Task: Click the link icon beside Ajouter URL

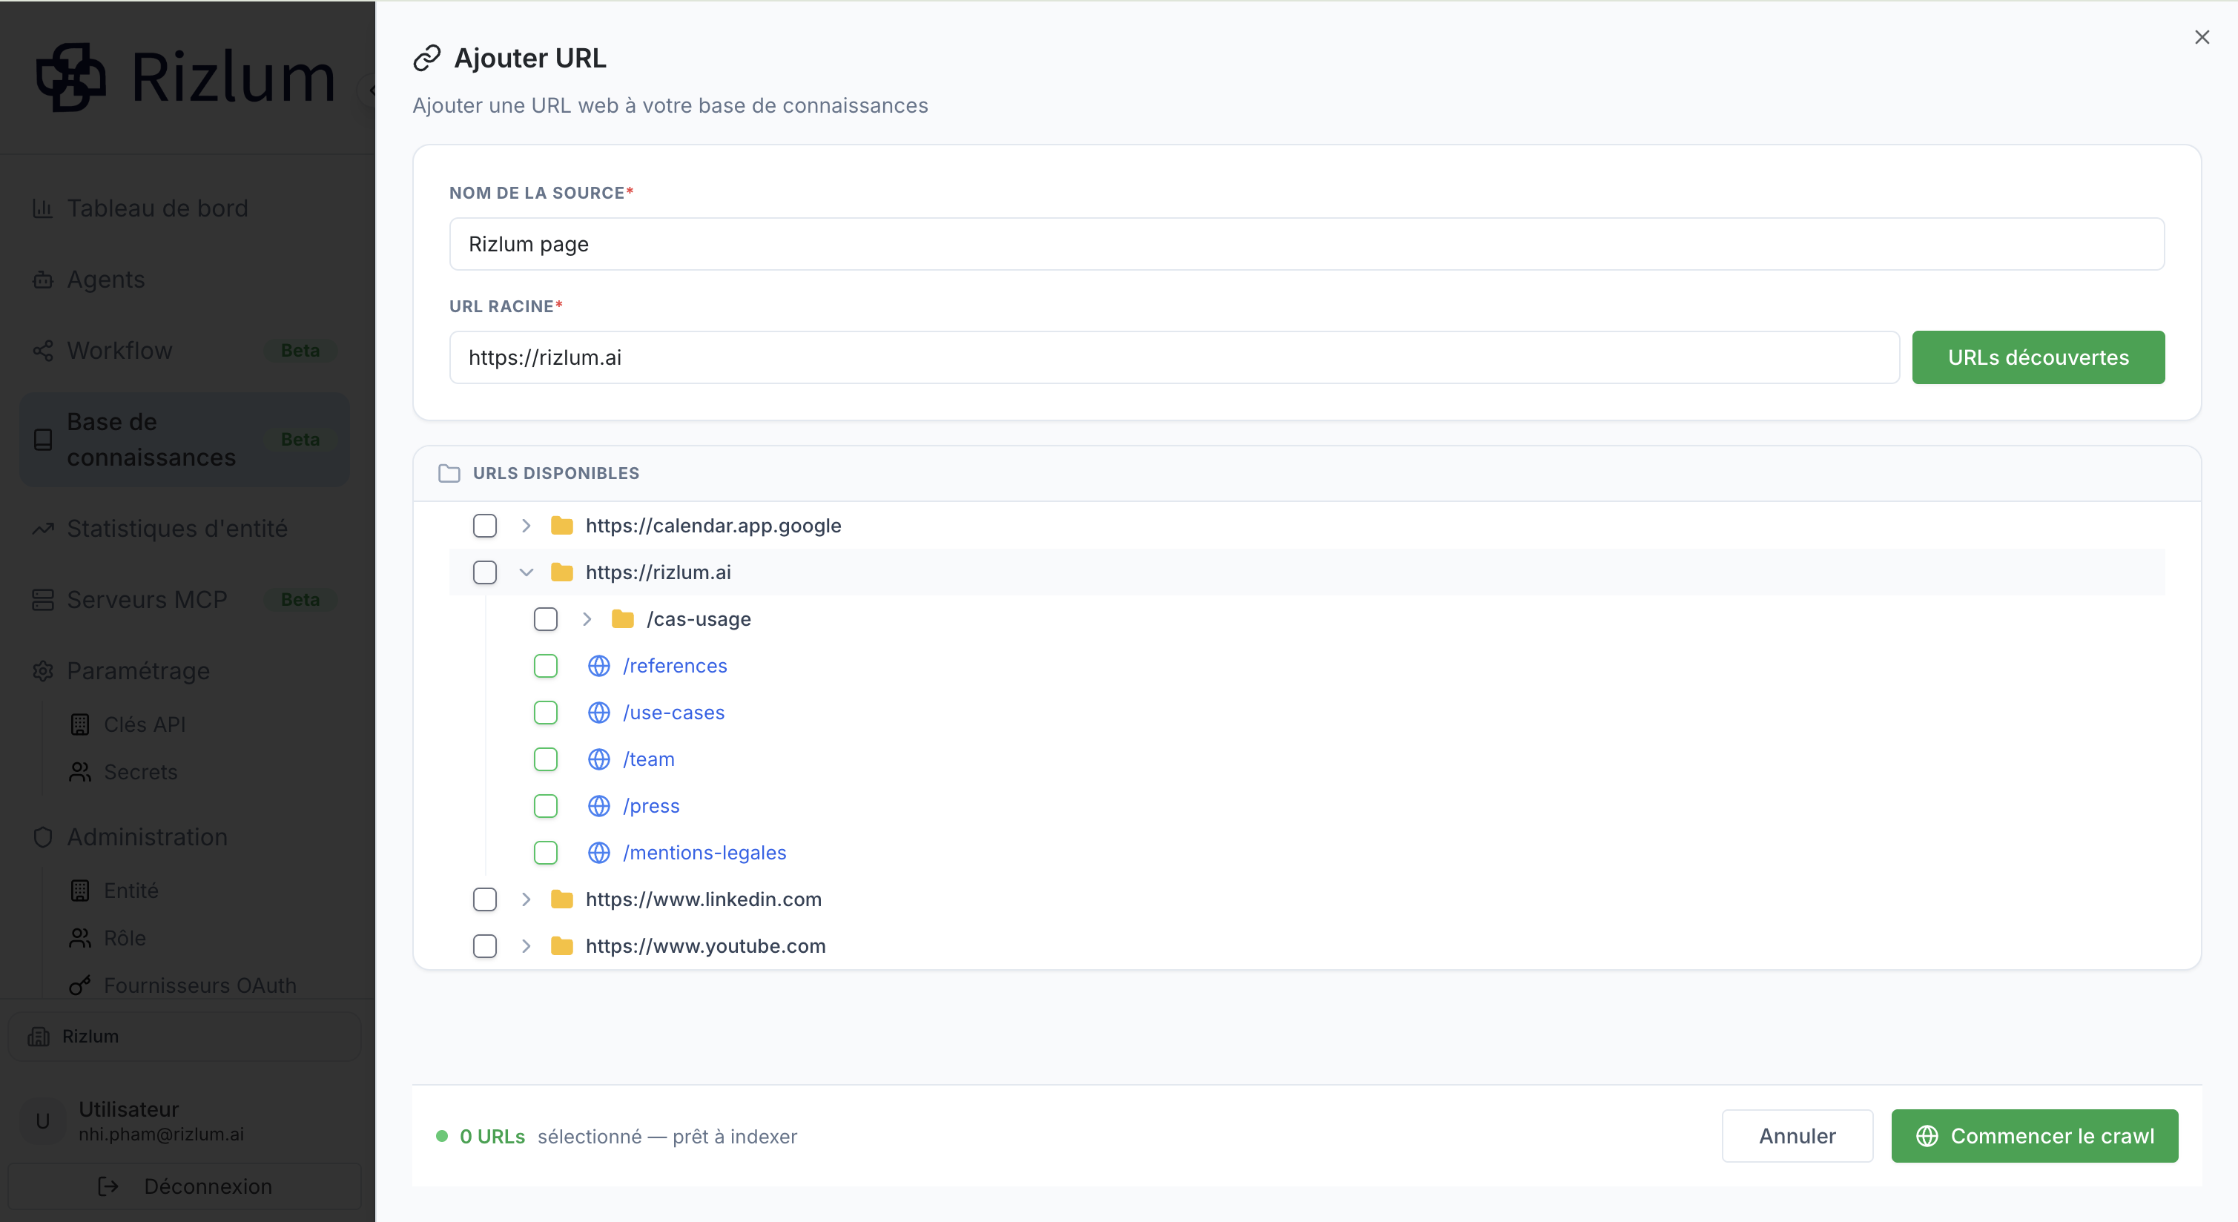Action: [426, 58]
